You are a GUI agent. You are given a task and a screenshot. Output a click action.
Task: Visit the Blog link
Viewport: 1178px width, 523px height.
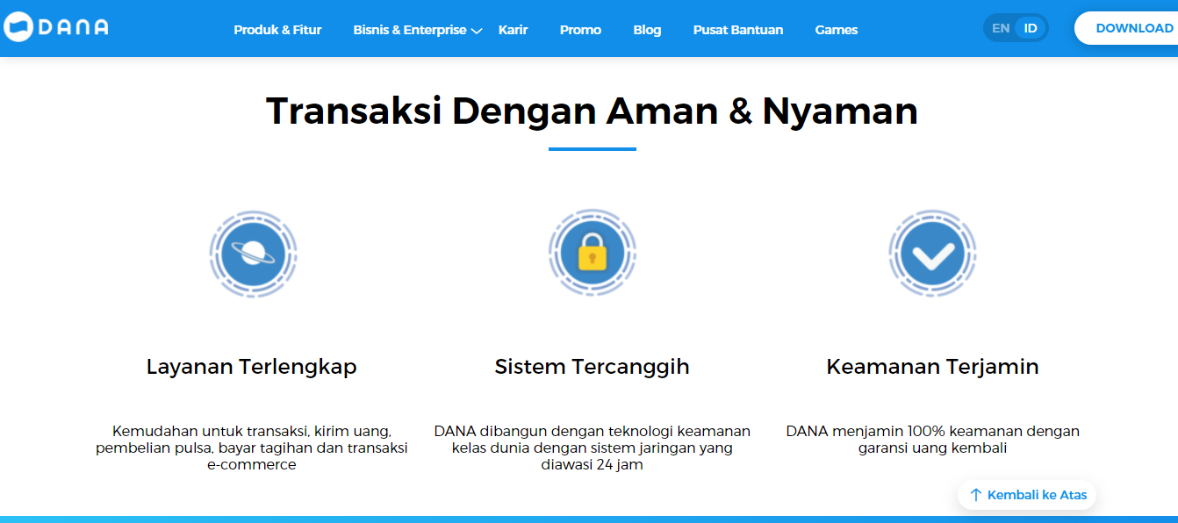click(647, 30)
